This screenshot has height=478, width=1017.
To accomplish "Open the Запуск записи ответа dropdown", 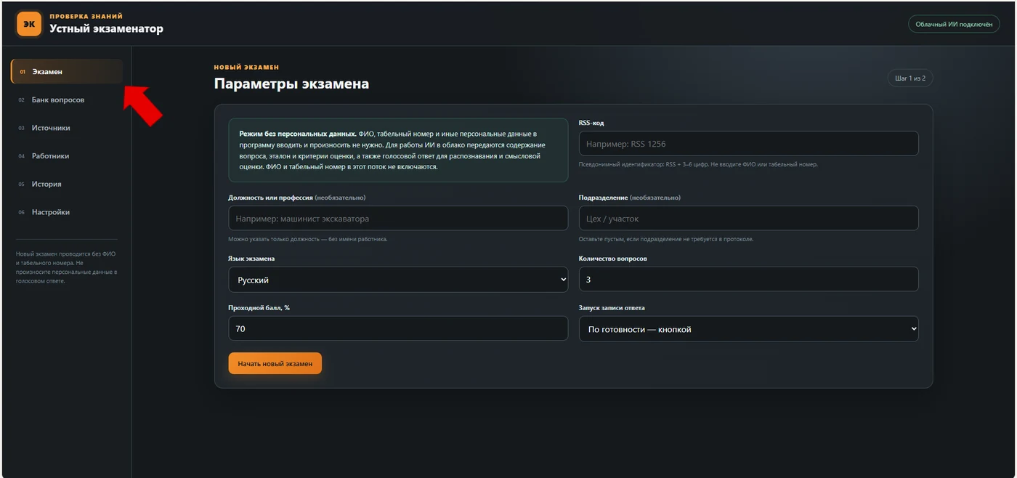I will pos(748,329).
